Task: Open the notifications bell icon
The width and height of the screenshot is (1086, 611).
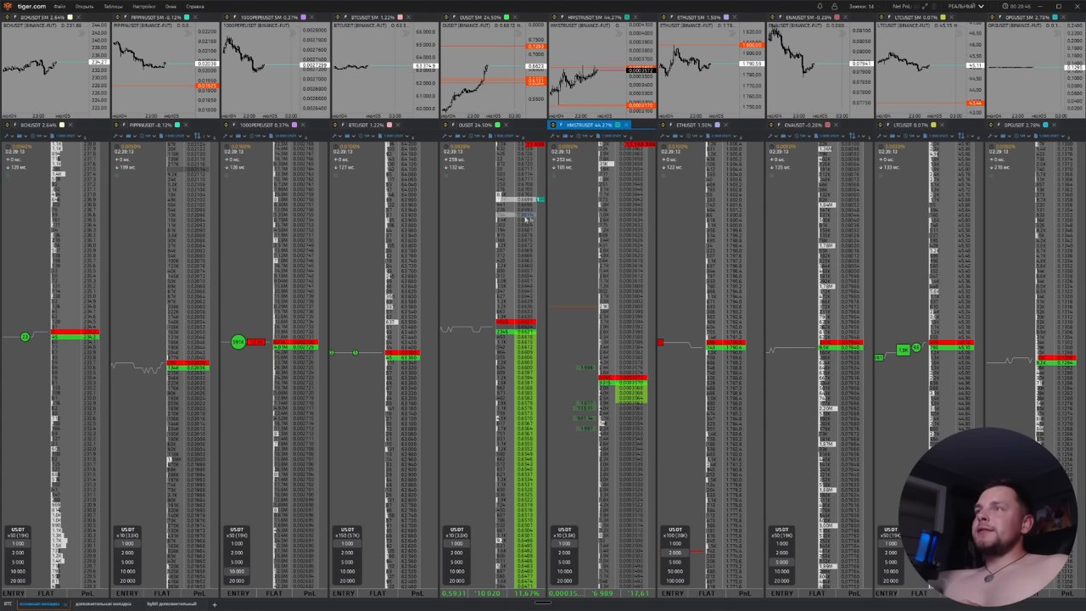Action: click(820, 7)
